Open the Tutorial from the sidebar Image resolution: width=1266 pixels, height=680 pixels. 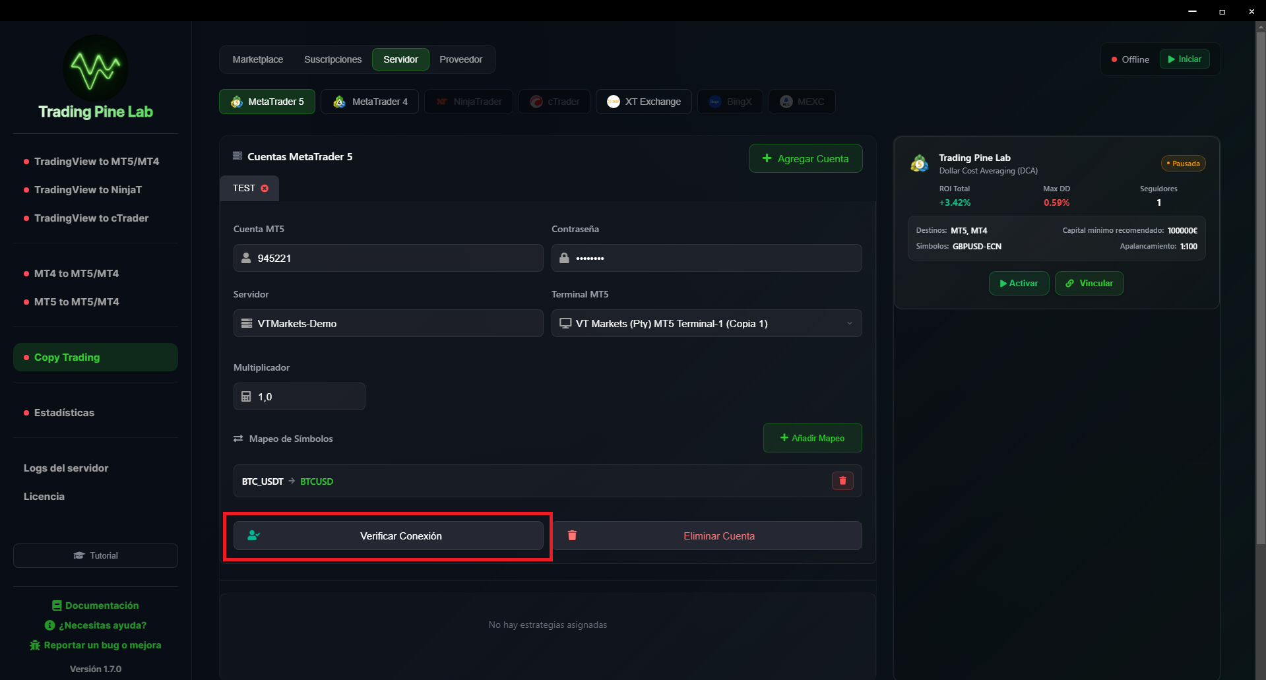pos(96,556)
